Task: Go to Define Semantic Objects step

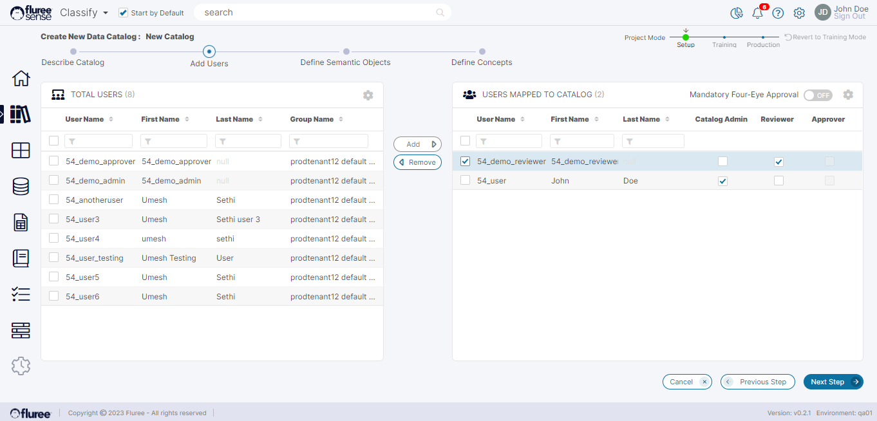Action: tap(346, 52)
